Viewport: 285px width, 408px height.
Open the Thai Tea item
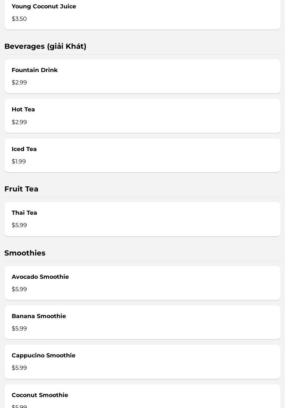(142, 219)
